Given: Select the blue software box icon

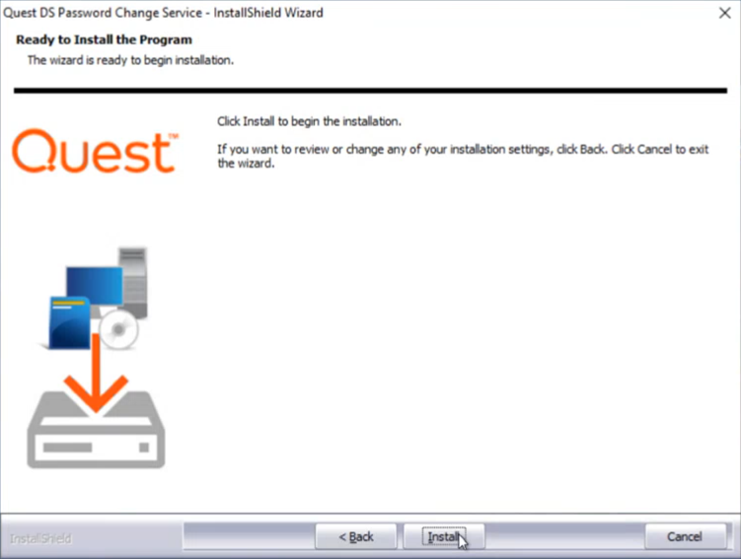Looking at the screenshot, I should point(69,323).
